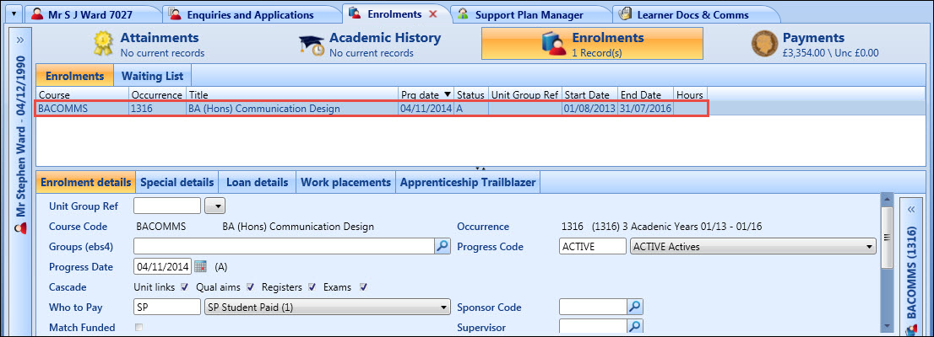Image resolution: width=934 pixels, height=337 pixels.
Task: Sort by Course column header
Action: 83,94
